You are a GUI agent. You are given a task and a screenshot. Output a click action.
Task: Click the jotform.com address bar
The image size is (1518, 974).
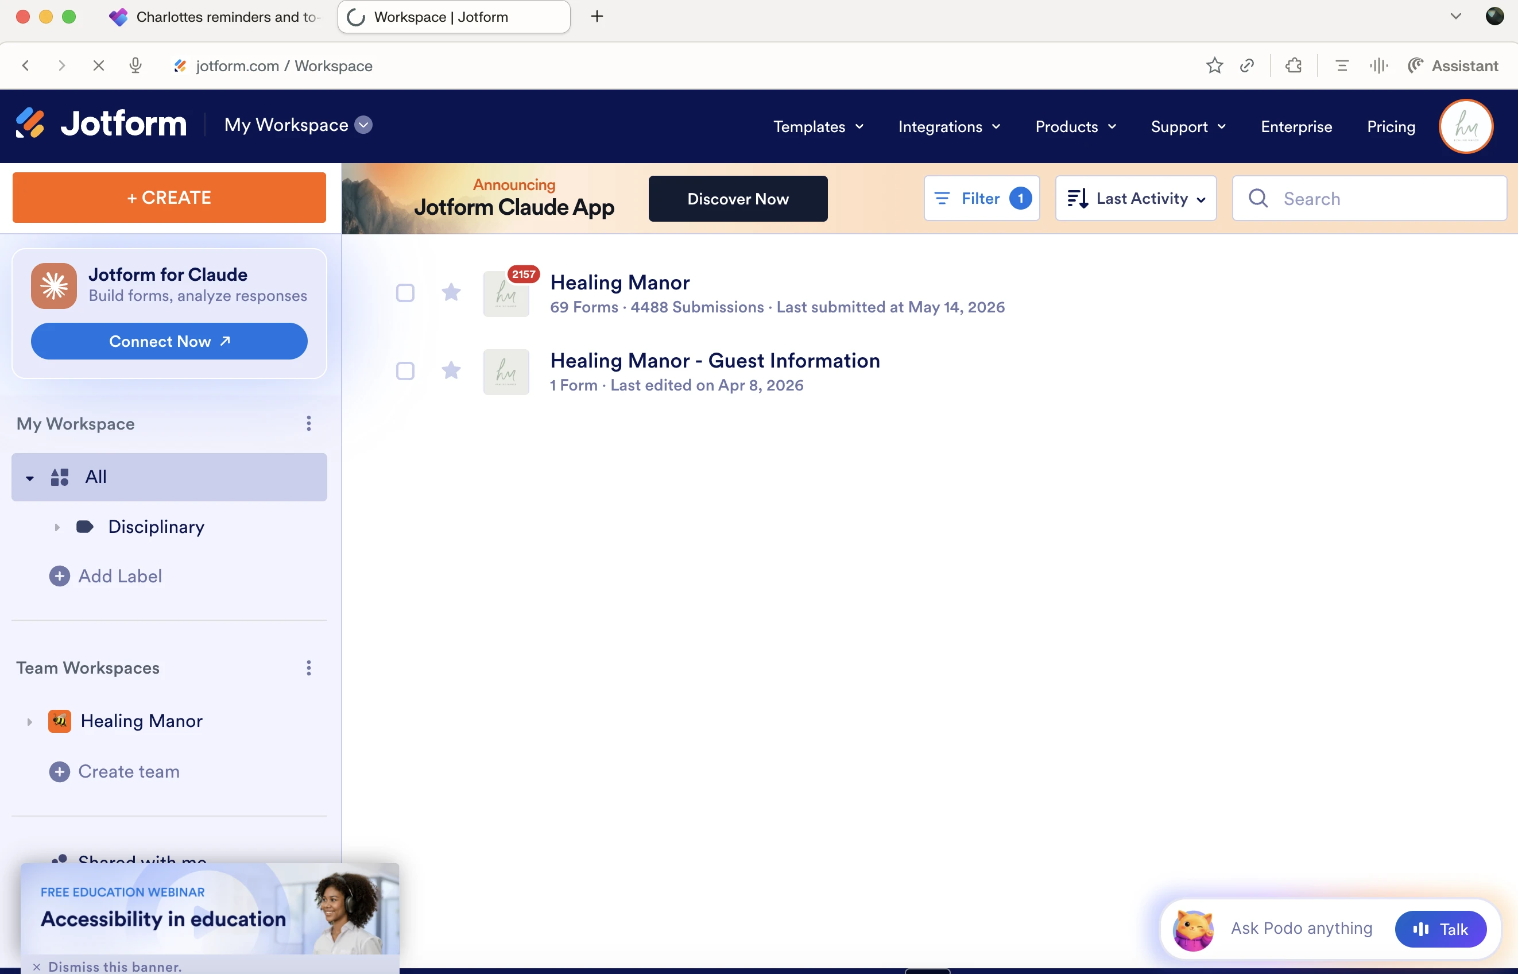pos(284,66)
